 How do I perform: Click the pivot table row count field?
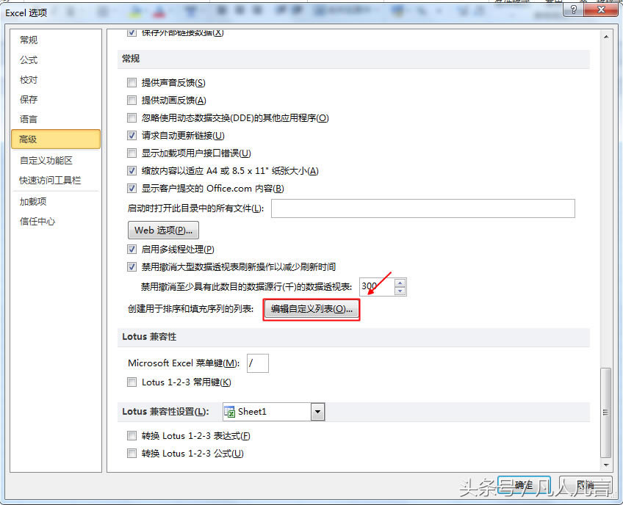click(x=377, y=287)
